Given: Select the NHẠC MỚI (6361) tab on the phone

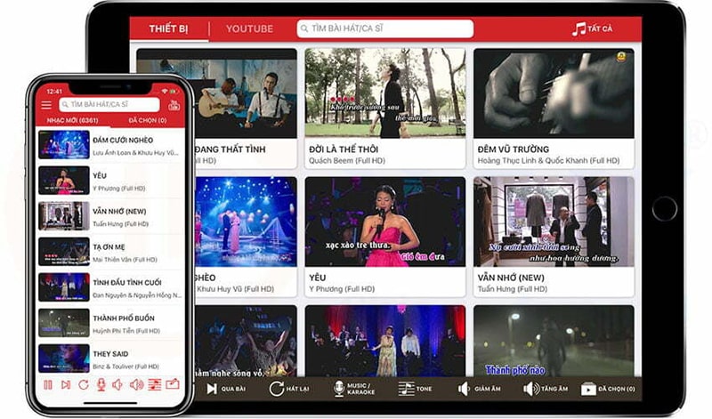Looking at the screenshot, I should click(73, 120).
